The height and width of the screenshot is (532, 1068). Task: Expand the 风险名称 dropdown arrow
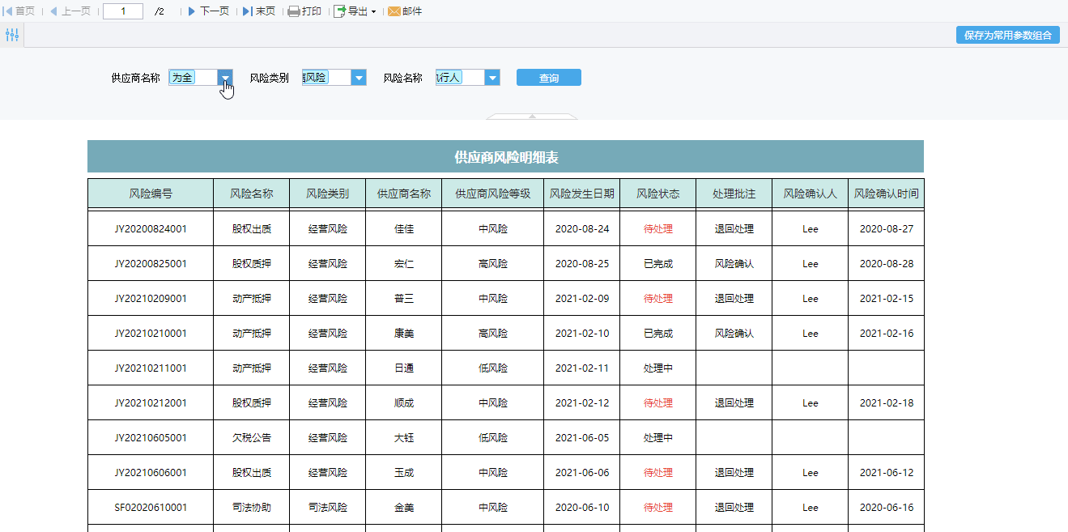[x=492, y=78]
